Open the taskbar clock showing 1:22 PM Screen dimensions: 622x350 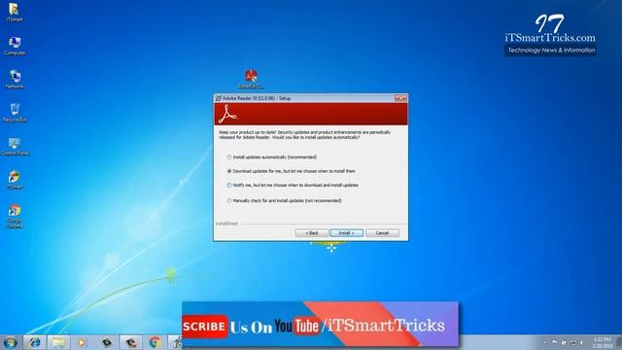click(603, 342)
